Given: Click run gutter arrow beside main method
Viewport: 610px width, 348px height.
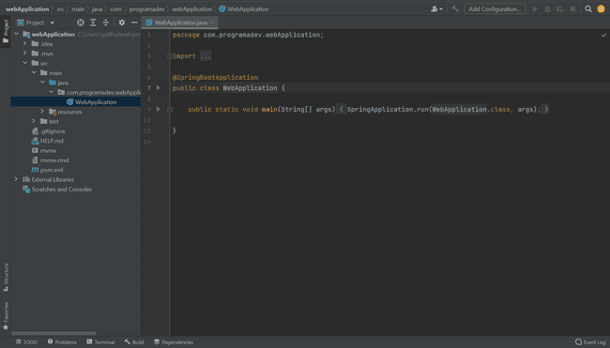Looking at the screenshot, I should click(x=159, y=109).
